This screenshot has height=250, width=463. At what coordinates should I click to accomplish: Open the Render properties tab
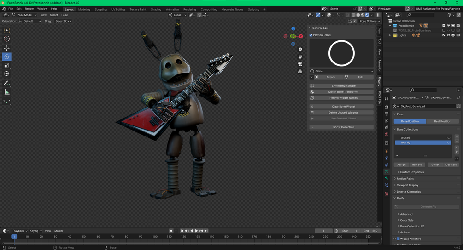coord(386,107)
